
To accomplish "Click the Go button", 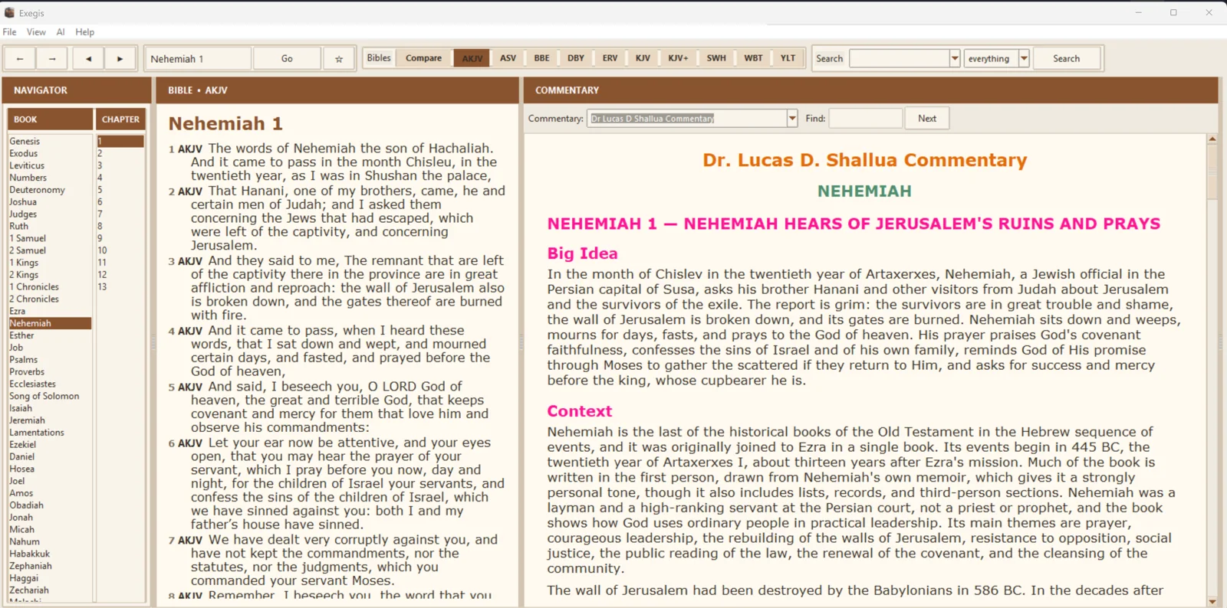I will click(287, 58).
